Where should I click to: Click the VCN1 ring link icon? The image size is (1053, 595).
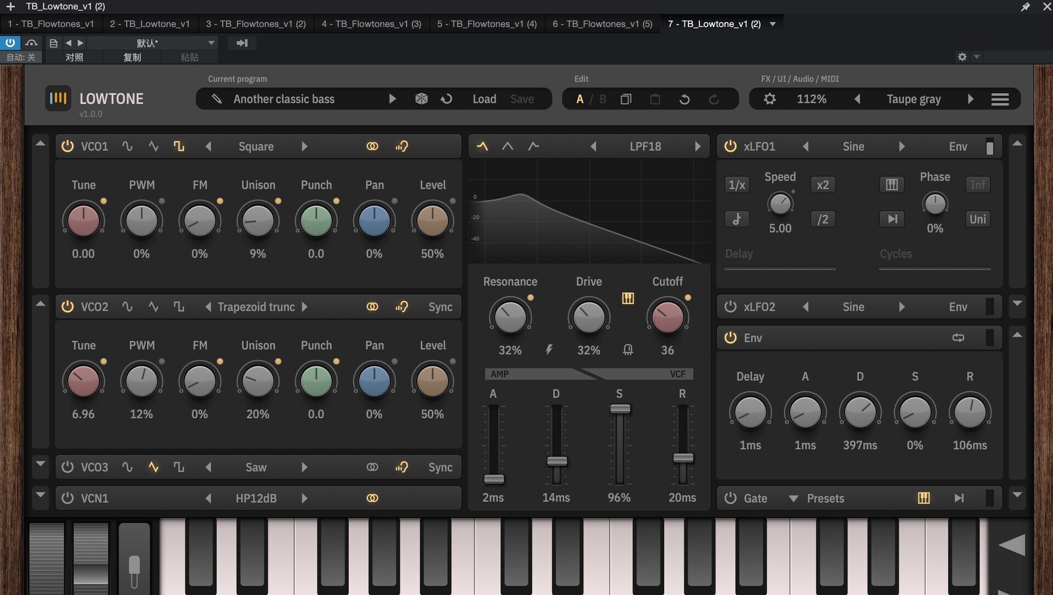coord(372,498)
